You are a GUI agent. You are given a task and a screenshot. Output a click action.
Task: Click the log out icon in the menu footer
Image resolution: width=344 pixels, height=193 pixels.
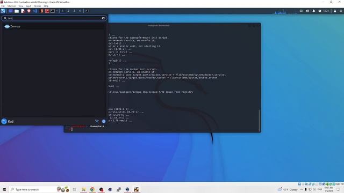coord(104,121)
